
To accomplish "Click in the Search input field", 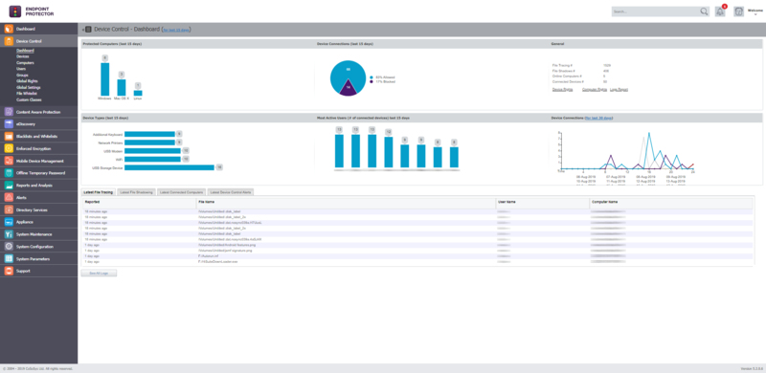I will pos(655,11).
